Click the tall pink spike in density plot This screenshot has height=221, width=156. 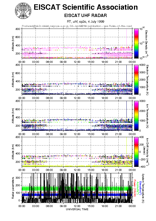[x=126, y=38]
